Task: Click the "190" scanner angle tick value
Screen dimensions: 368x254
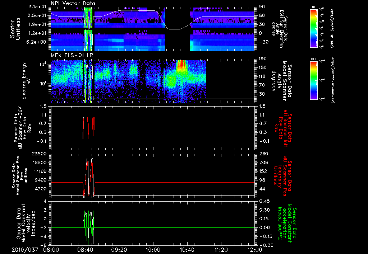Action: point(263,59)
